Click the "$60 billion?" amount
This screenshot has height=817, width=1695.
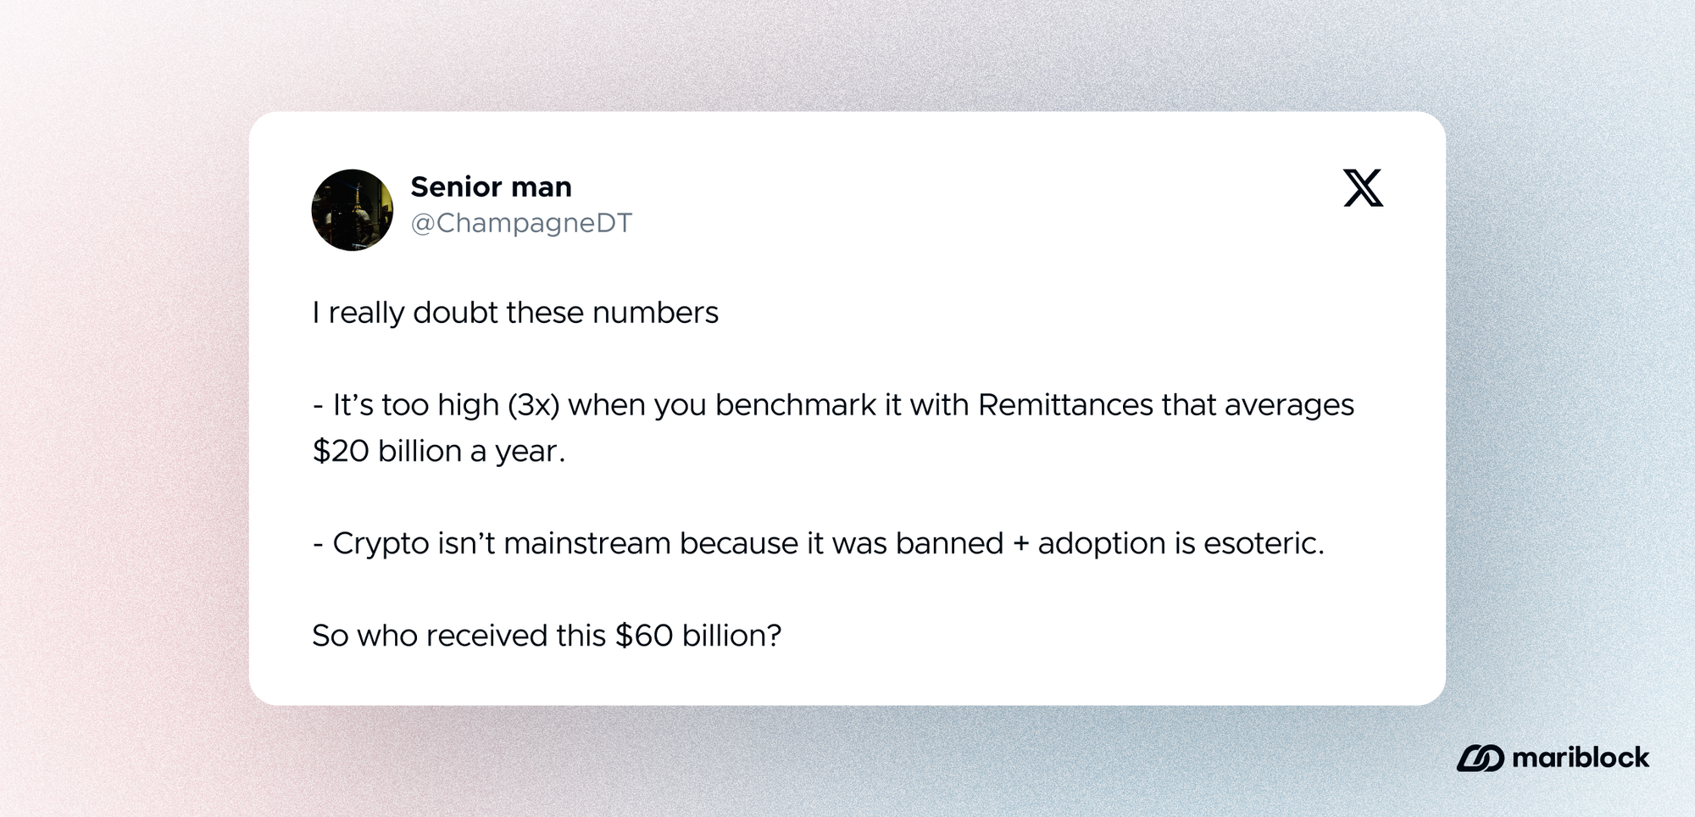pyautogui.click(x=698, y=636)
